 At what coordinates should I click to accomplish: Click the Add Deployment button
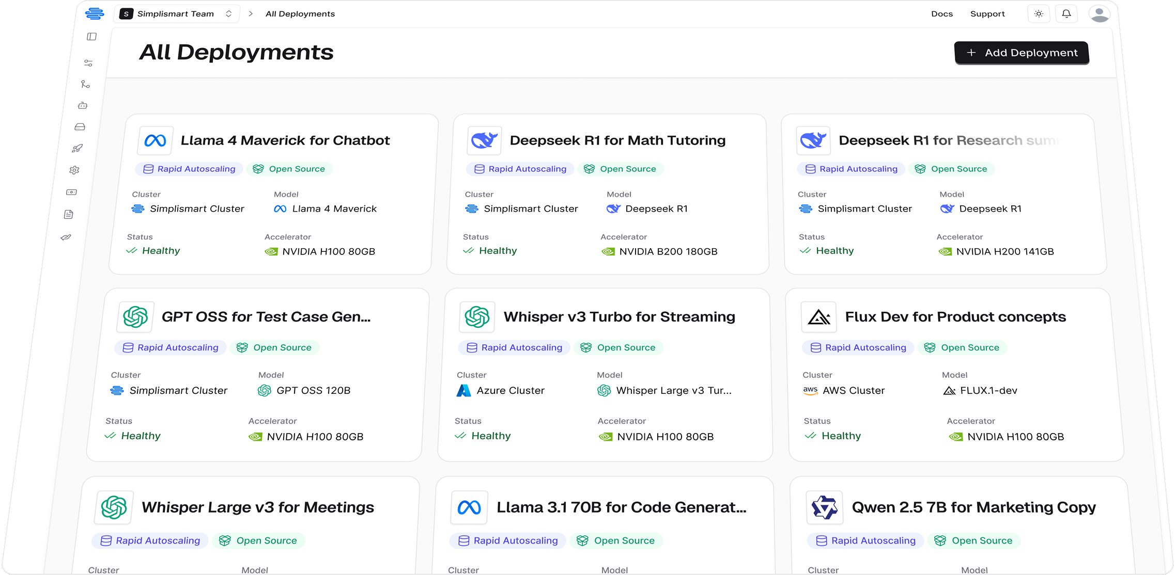(x=1021, y=53)
